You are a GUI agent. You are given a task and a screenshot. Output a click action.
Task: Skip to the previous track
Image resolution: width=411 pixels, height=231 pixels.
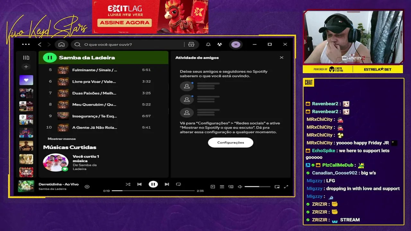click(x=139, y=184)
